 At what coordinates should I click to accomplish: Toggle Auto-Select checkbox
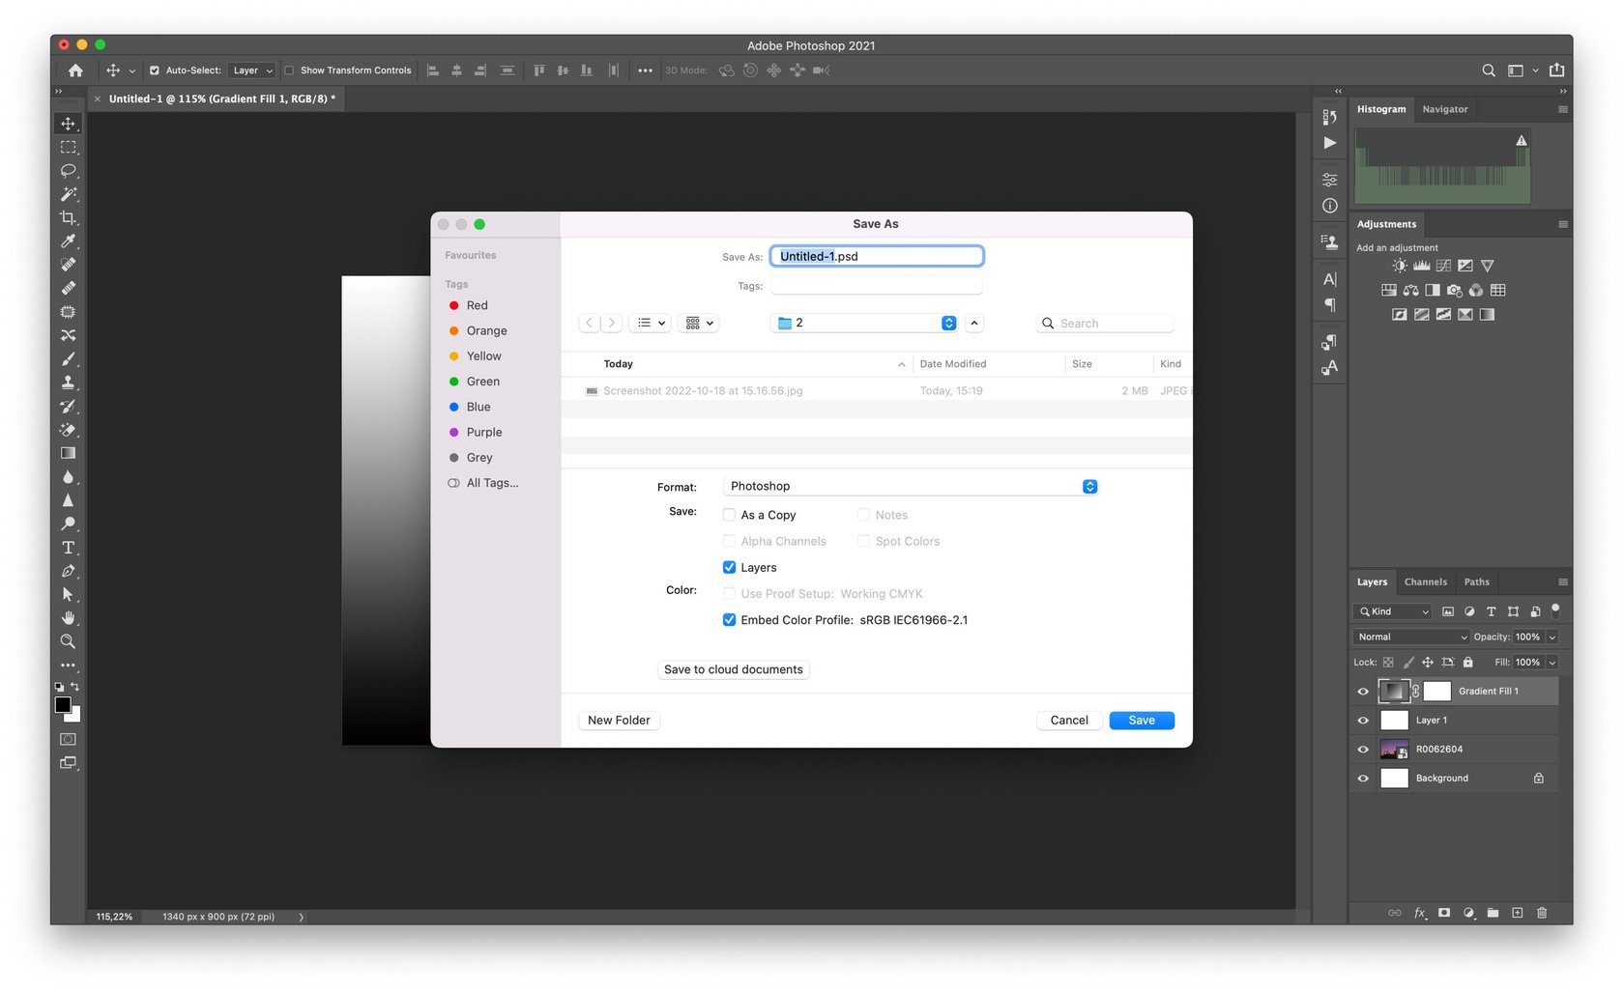(x=155, y=71)
